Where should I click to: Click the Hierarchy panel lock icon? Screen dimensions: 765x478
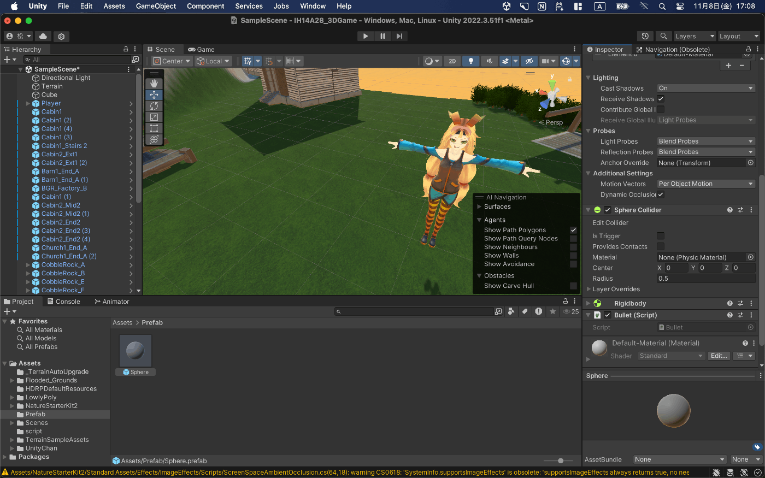(x=126, y=49)
